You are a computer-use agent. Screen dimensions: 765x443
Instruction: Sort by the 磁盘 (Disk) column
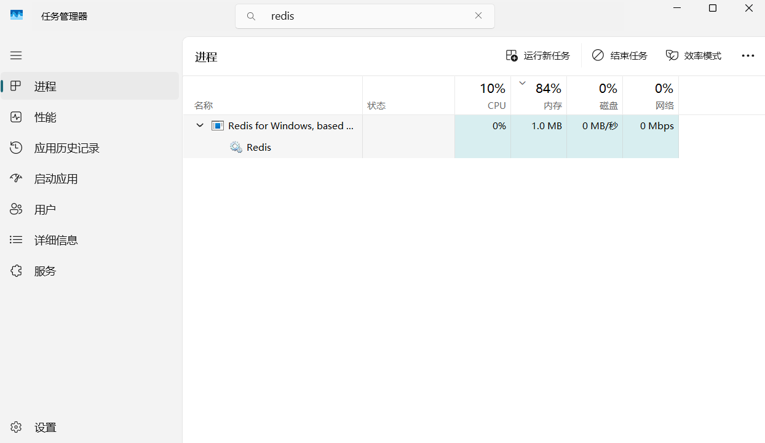[595, 95]
